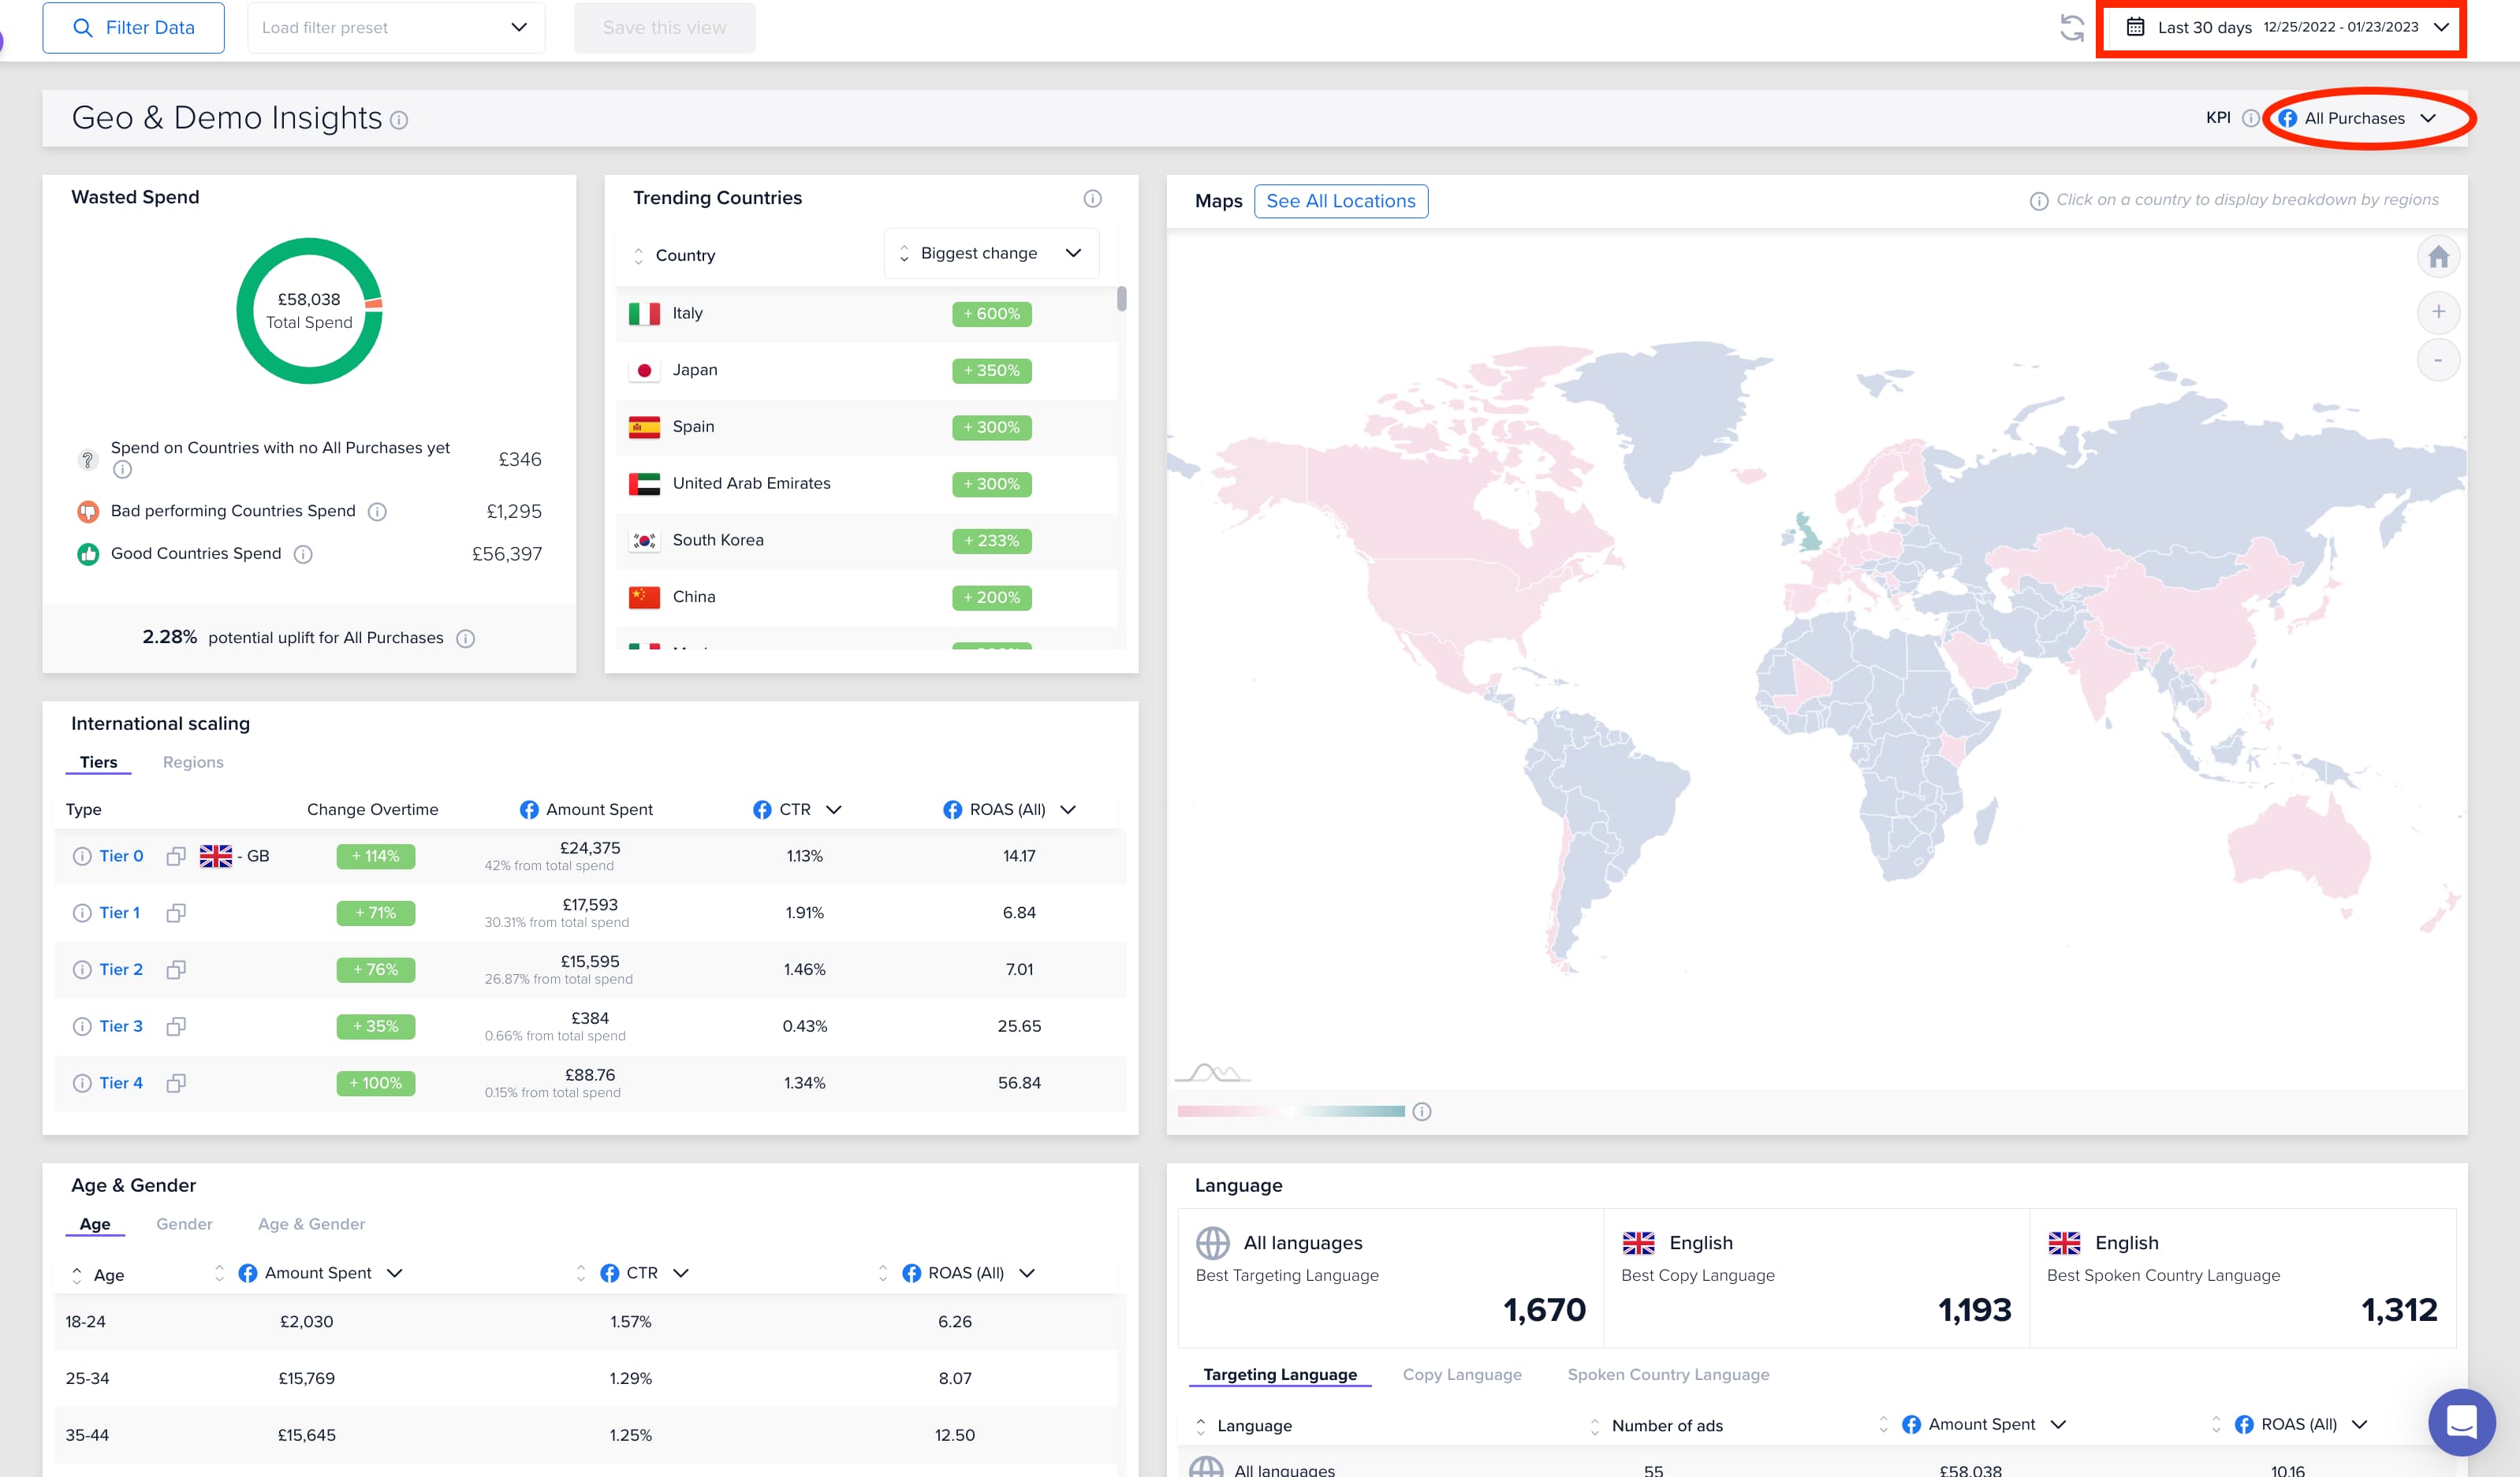Image resolution: width=2520 pixels, height=1477 pixels.
Task: Click info icon next to Trending Countries
Action: point(1092,199)
